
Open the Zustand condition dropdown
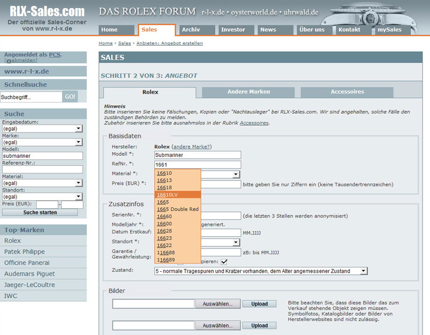363,271
